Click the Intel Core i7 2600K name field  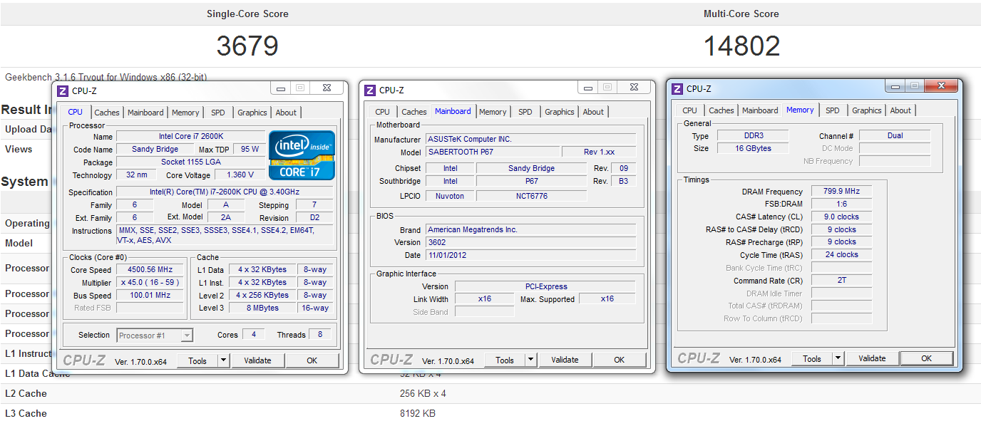point(190,136)
